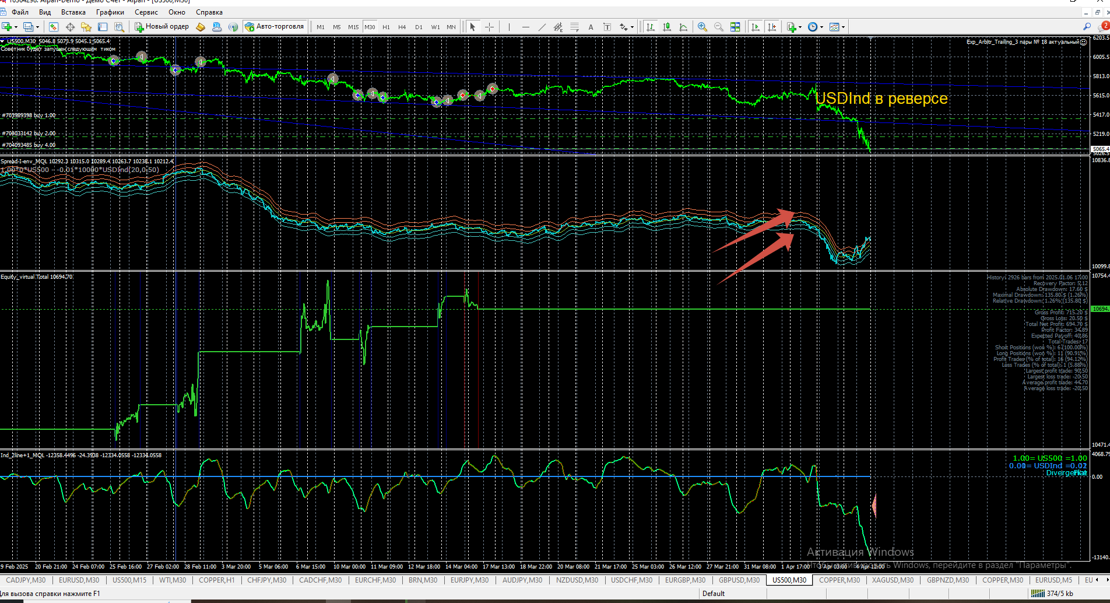Select the trendline drawing tool
This screenshot has width=1110, height=603.
click(x=542, y=27)
